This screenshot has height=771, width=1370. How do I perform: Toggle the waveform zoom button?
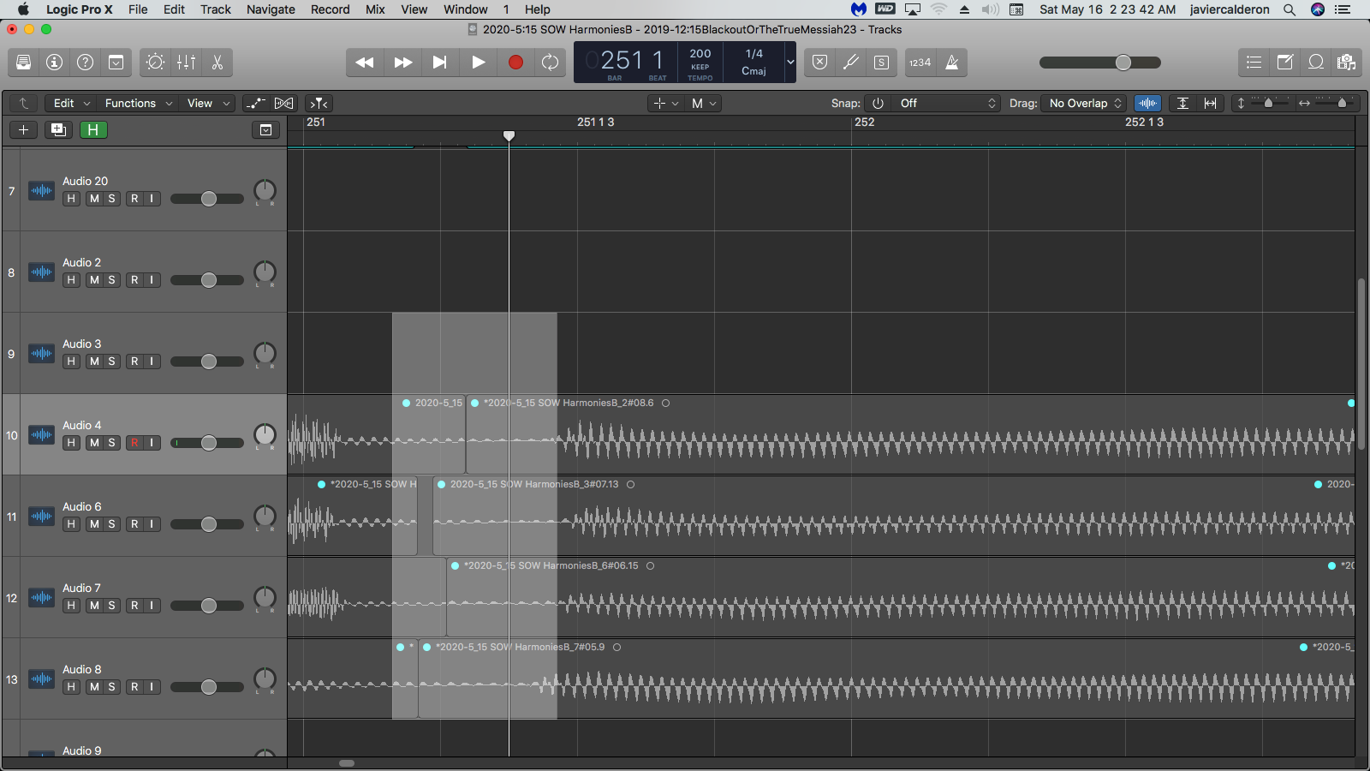tap(1147, 103)
